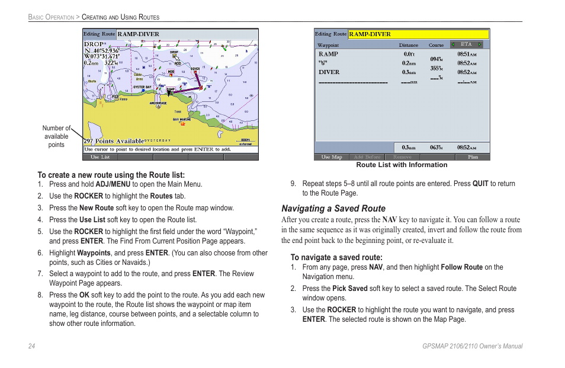Click the map scale bar indicator
Viewport: 565px width, 368px height.
pos(246,142)
